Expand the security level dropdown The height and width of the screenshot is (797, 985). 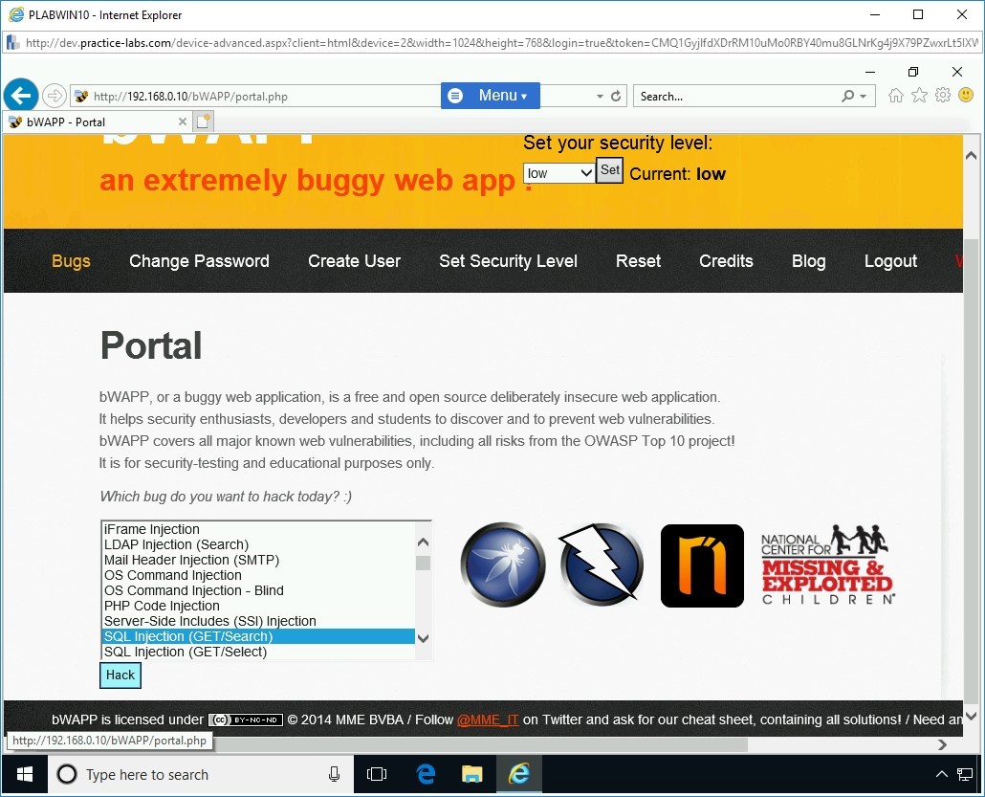coord(559,173)
